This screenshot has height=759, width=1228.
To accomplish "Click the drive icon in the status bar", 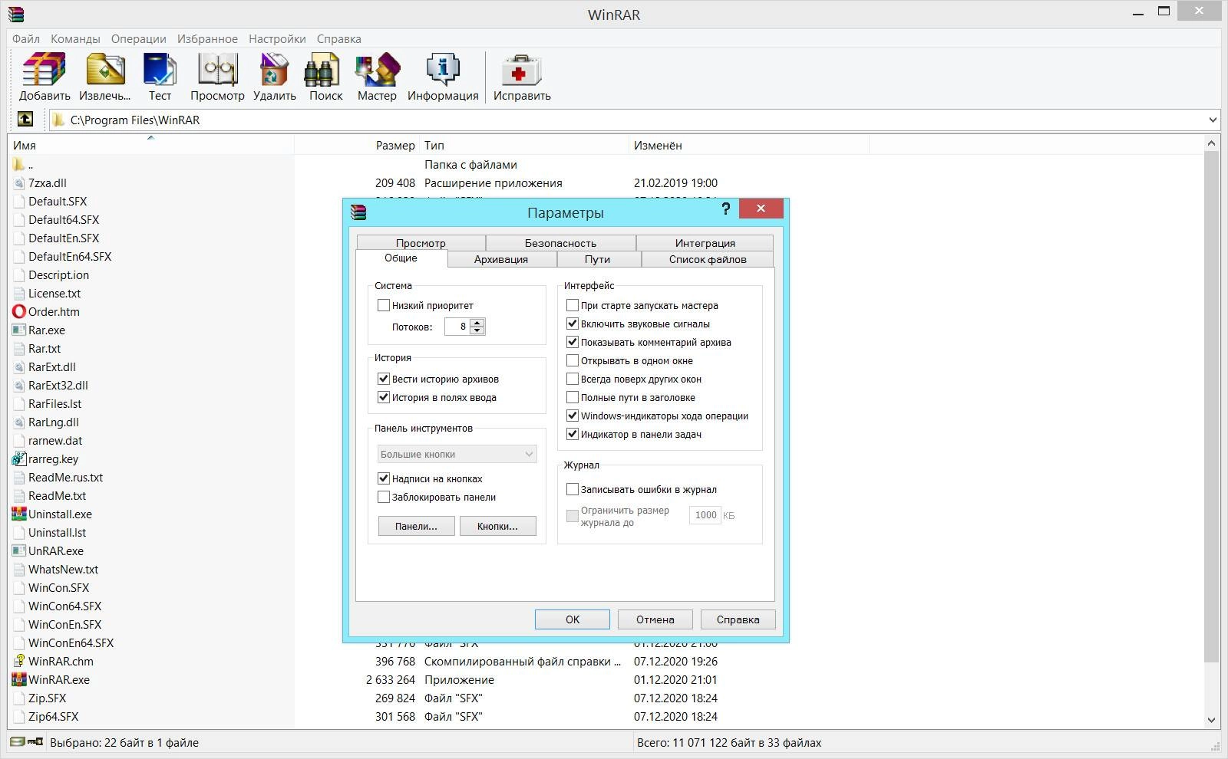I will click(x=17, y=741).
